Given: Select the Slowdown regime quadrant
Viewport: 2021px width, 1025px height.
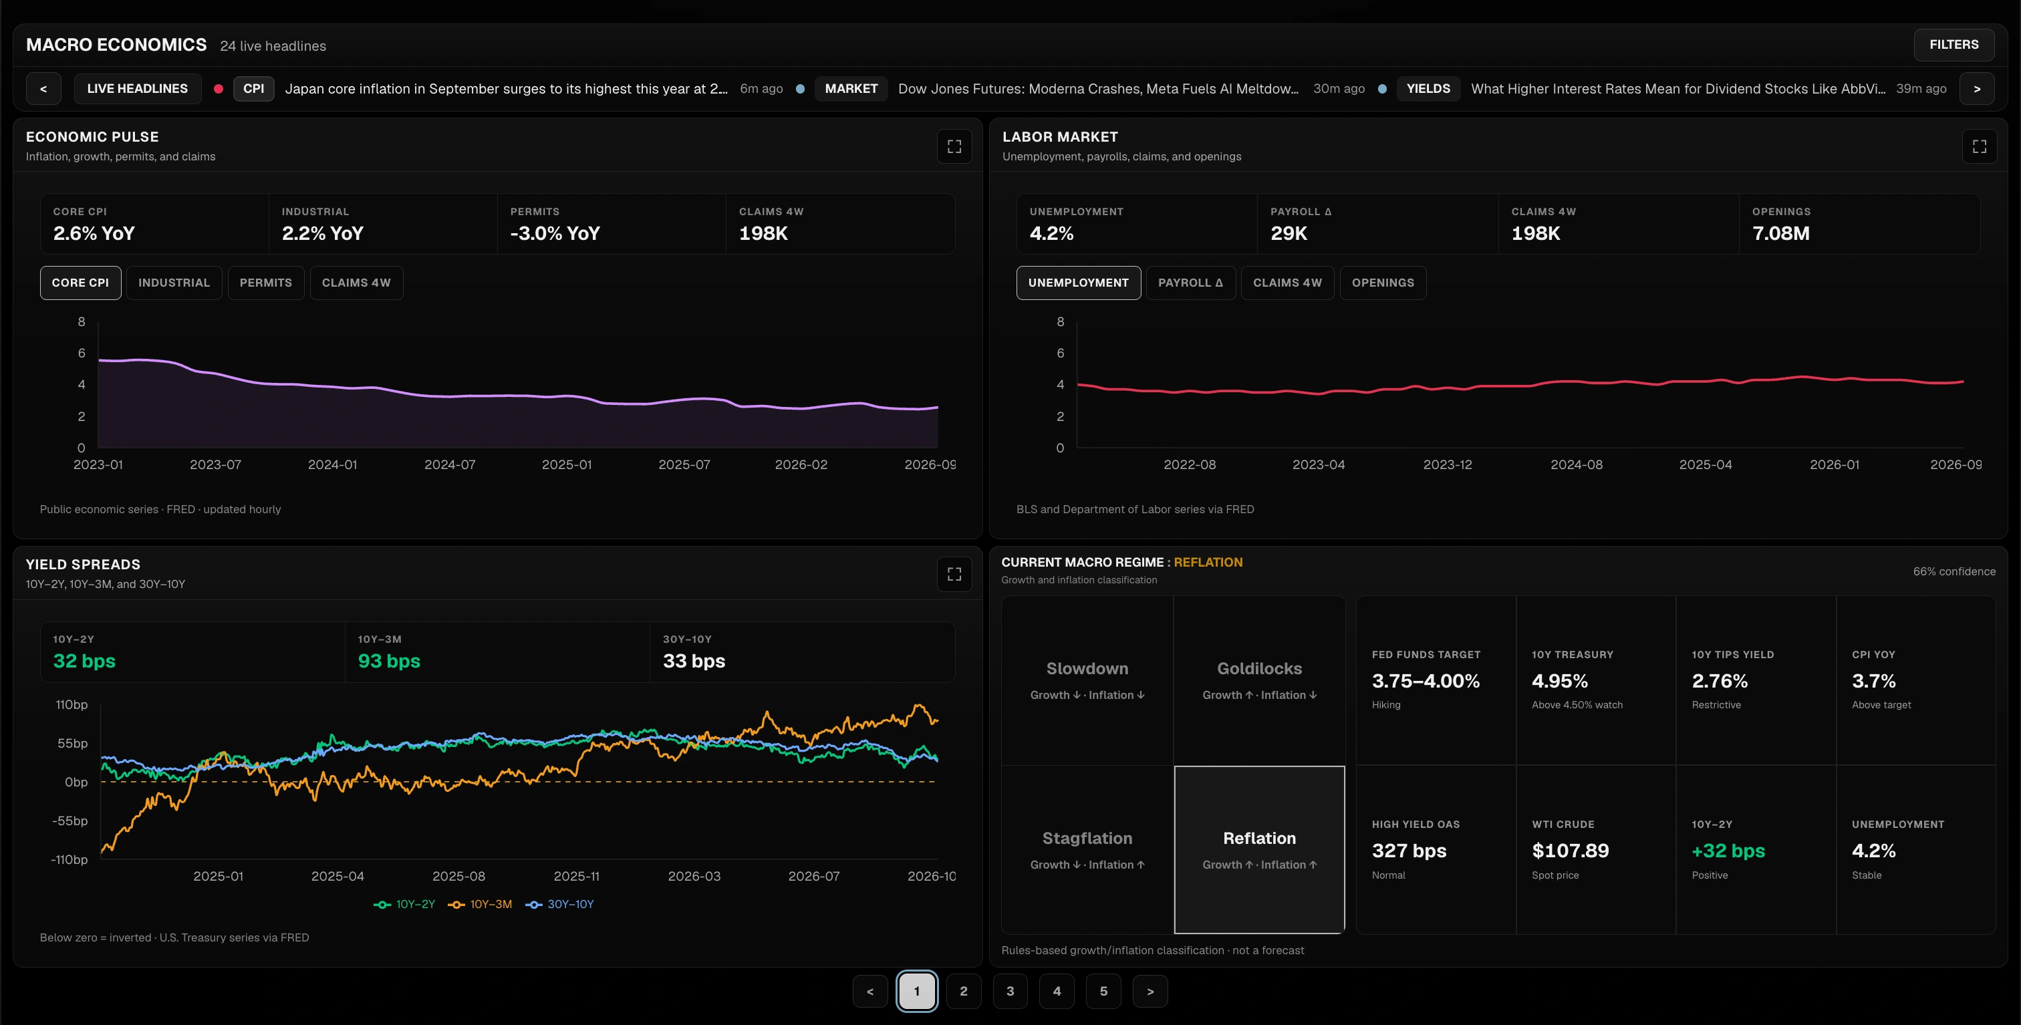Looking at the screenshot, I should pos(1087,681).
